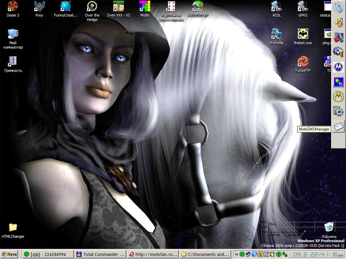
Task: Click the ADSL connection shortcut
Action: tap(276, 9)
